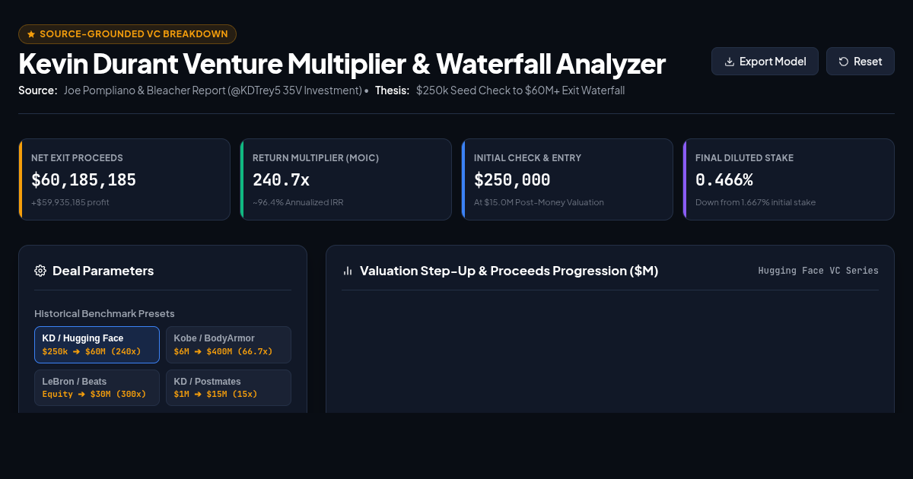
Task: Click the circular arrow Reset icon
Action: tap(844, 62)
